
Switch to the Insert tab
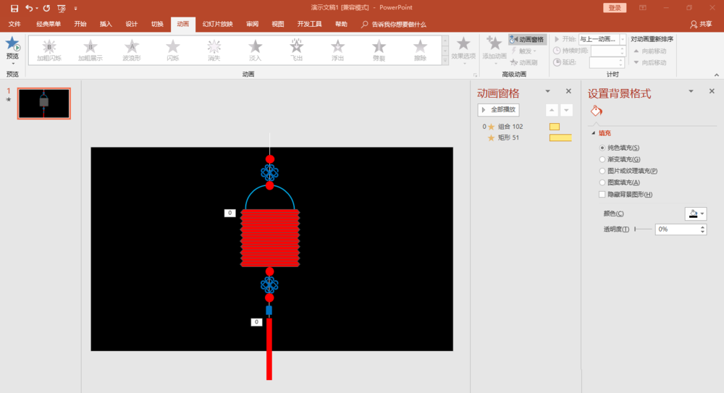106,24
